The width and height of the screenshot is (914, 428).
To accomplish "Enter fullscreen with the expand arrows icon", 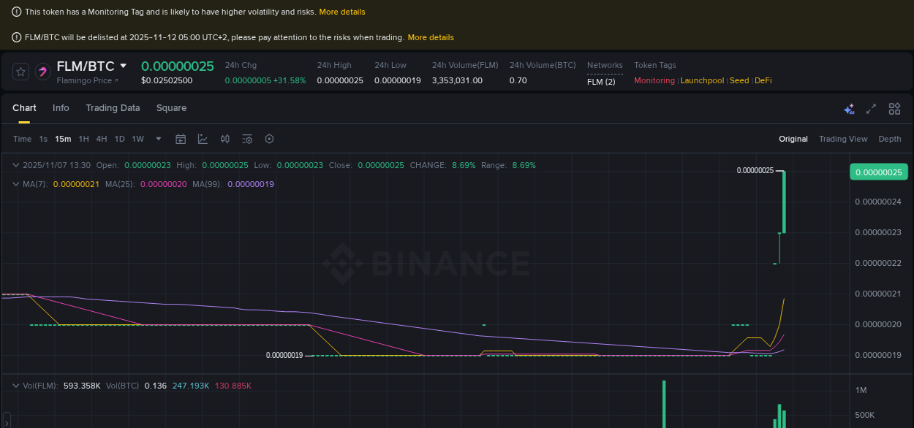I will [871, 108].
